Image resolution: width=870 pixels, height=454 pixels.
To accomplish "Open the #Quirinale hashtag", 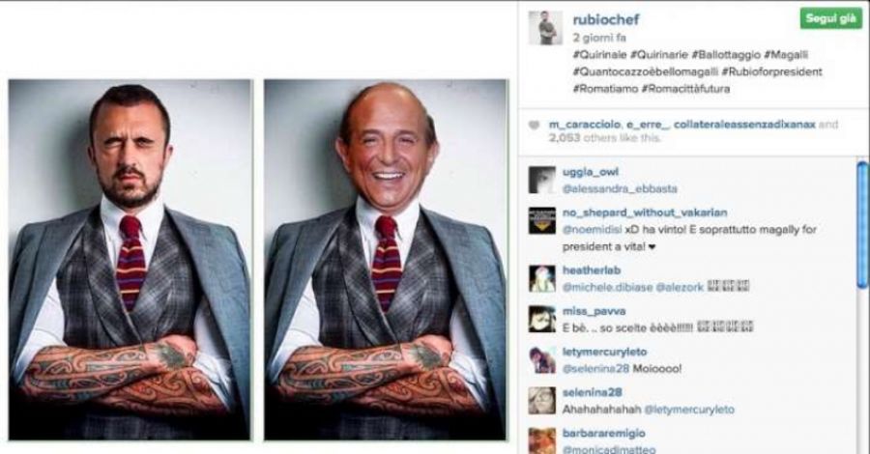I will tap(599, 54).
